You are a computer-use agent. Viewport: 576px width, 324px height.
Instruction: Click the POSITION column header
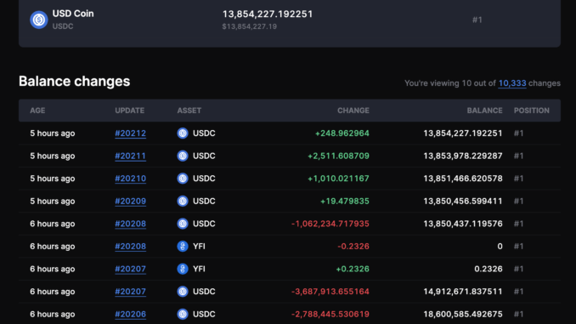click(x=532, y=111)
